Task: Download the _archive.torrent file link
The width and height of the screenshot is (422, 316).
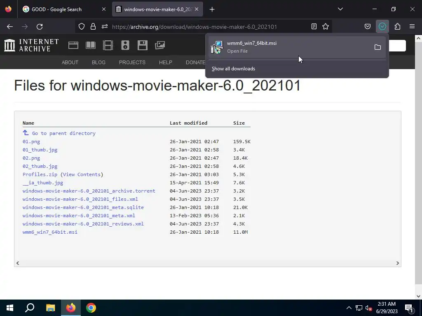Action: click(x=89, y=191)
